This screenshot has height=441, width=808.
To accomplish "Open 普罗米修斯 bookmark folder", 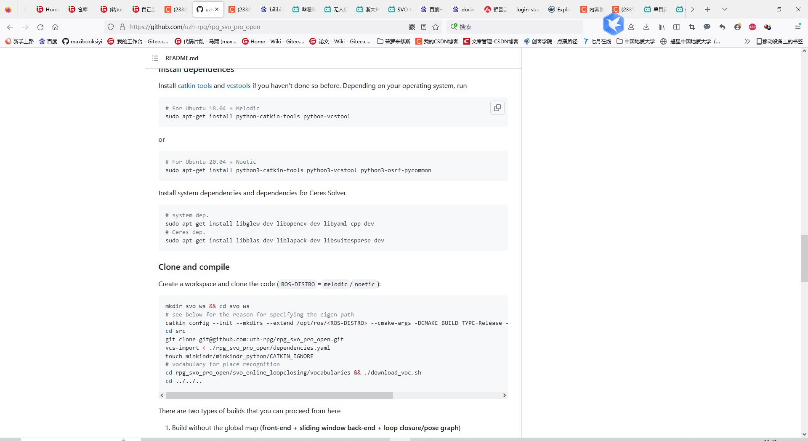I will pyautogui.click(x=393, y=41).
